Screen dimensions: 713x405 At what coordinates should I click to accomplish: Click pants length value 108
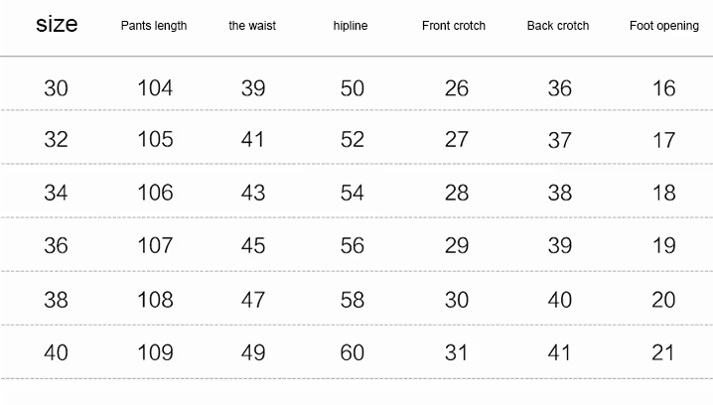[x=155, y=300]
